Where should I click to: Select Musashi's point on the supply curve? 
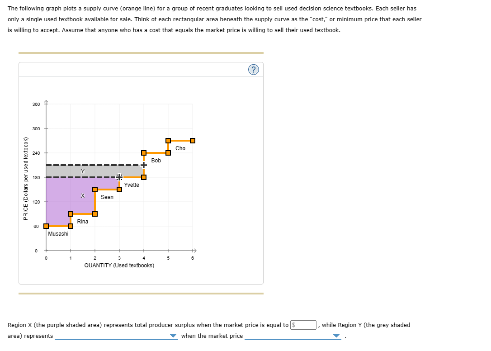(x=46, y=226)
